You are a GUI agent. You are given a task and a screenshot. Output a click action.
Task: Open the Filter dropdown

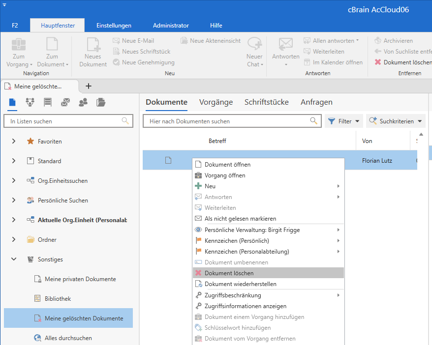[x=343, y=121]
